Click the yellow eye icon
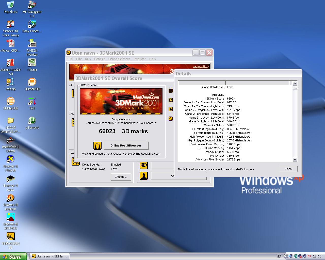The height and width of the screenshot is (260, 325). coord(144,165)
